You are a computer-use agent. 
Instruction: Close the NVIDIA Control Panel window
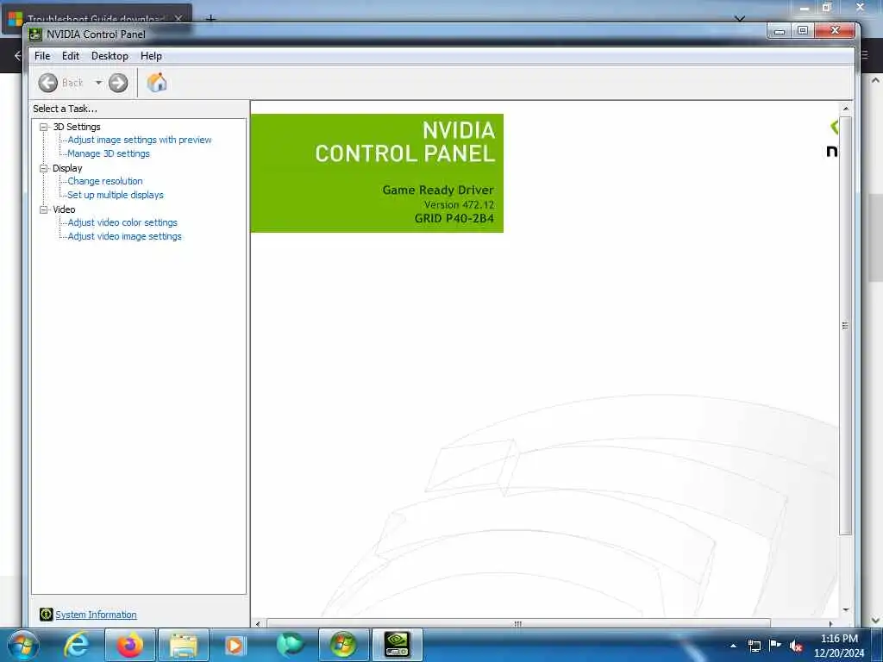pyautogui.click(x=835, y=30)
